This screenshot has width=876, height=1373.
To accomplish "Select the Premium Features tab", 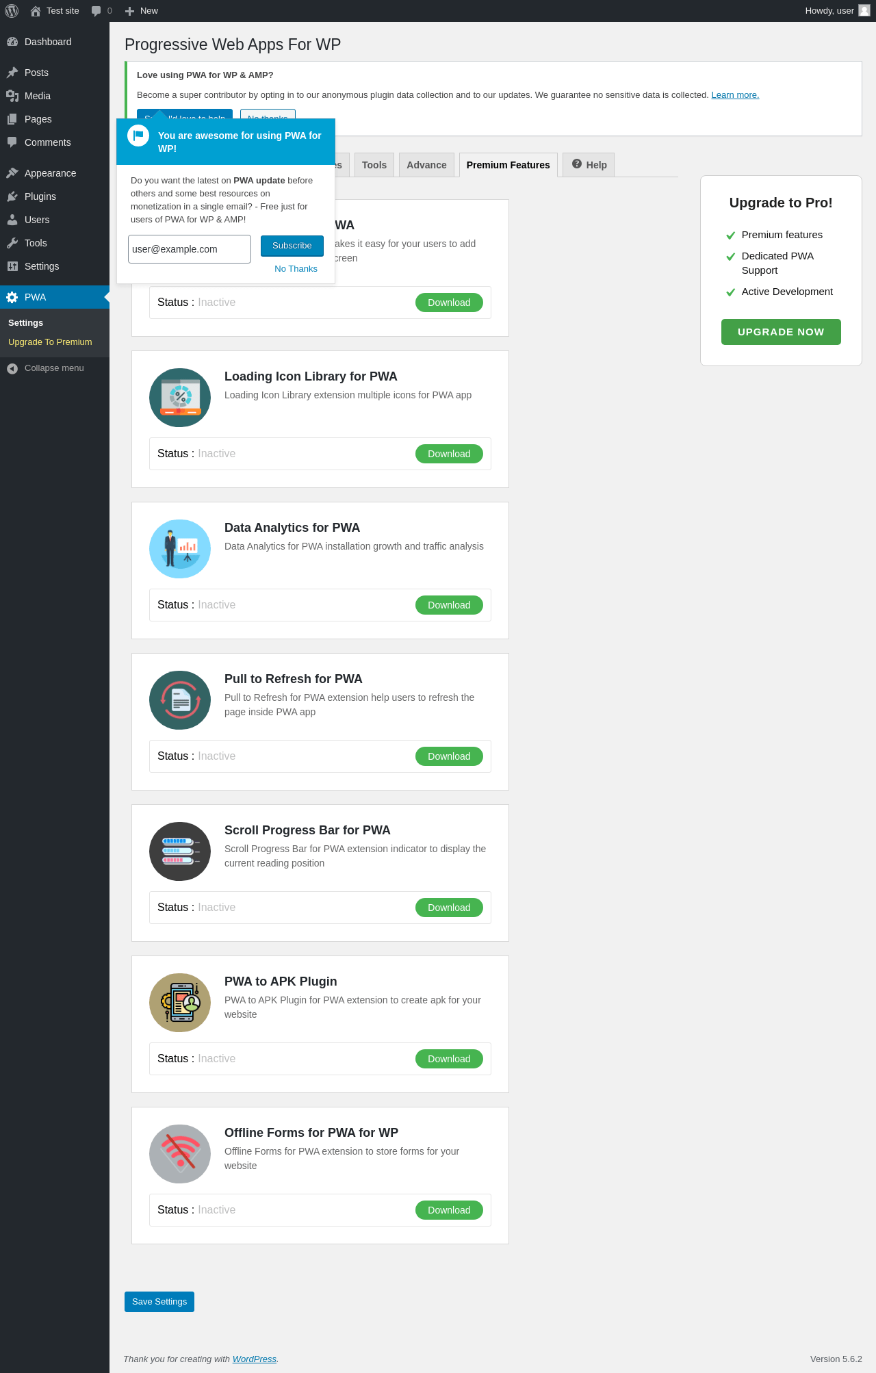I will (508, 165).
